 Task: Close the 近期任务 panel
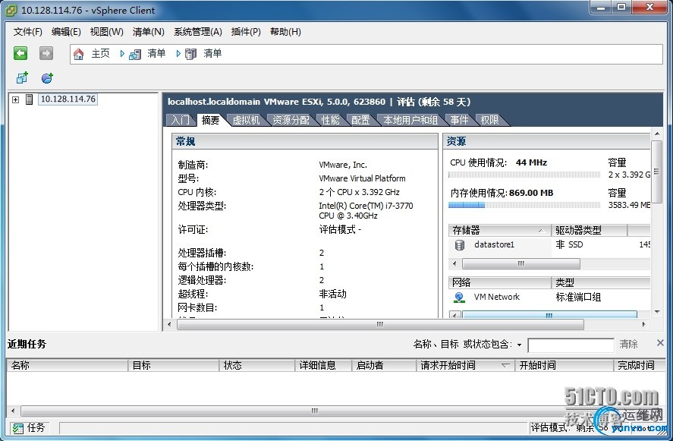pos(660,342)
